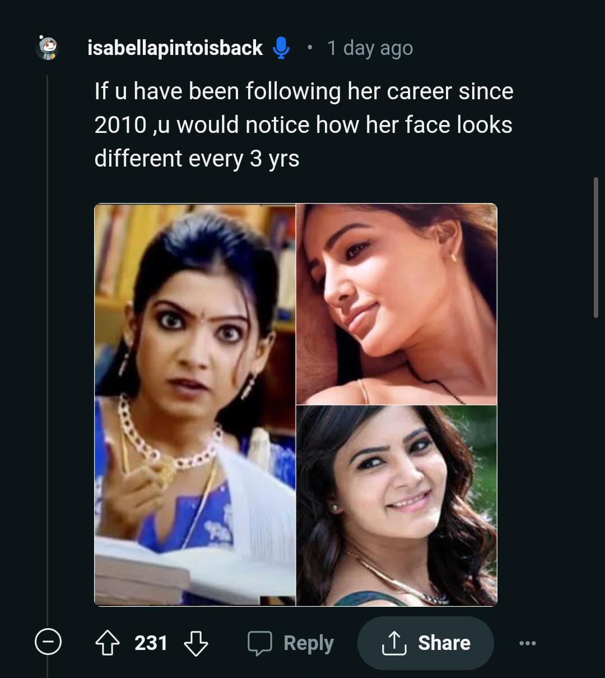
Task: Downvote the comment
Action: pyautogui.click(x=196, y=643)
